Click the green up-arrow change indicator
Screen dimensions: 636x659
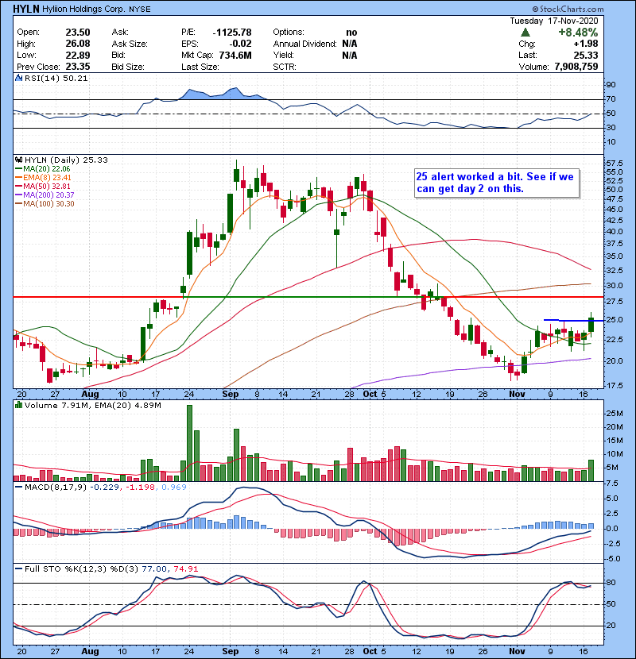[525, 33]
